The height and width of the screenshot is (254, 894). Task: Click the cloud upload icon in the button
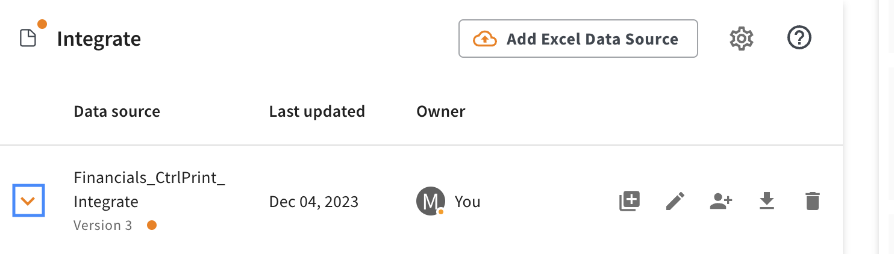point(484,39)
